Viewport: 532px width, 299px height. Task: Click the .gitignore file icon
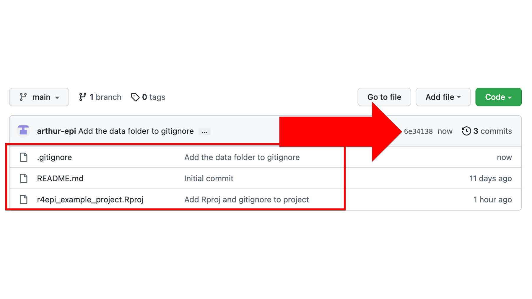24,157
